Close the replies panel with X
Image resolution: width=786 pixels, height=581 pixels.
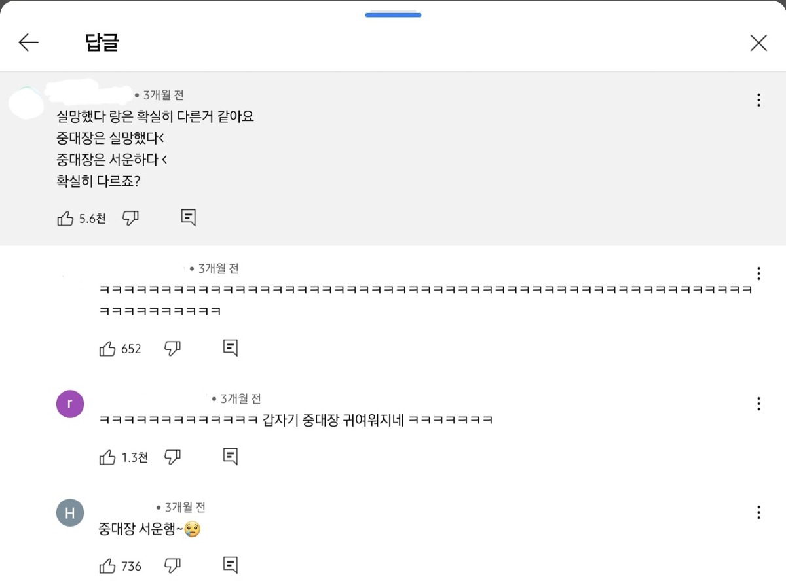point(758,43)
